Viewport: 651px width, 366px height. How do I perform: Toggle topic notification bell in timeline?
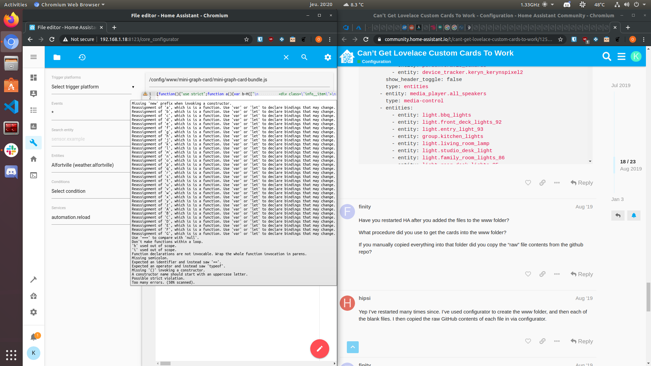[x=634, y=216]
